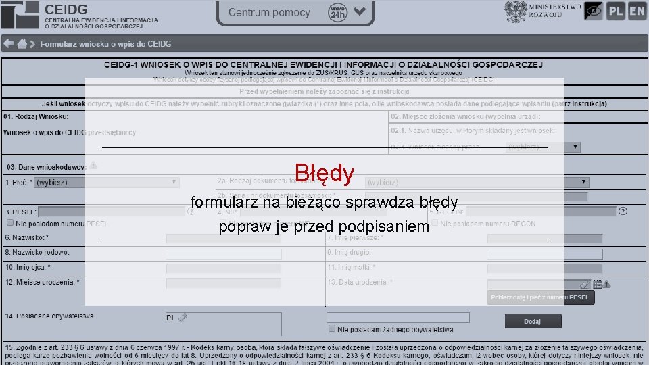The image size is (649, 365).
Task: Click the Nazwisko input field
Action: (x=224, y=239)
